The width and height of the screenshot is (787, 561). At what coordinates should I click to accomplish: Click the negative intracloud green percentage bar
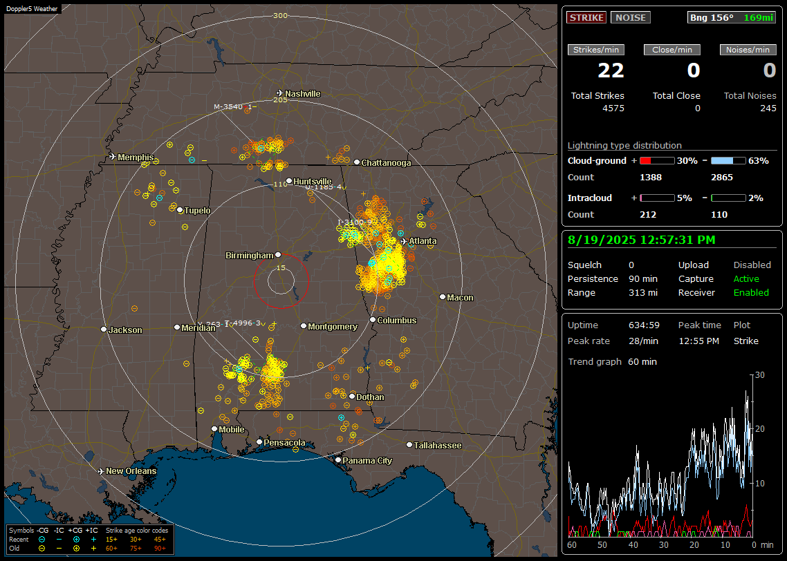pos(728,198)
